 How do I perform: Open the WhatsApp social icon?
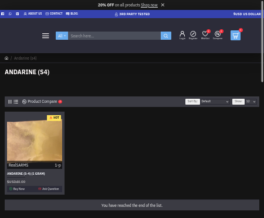coord(10,14)
